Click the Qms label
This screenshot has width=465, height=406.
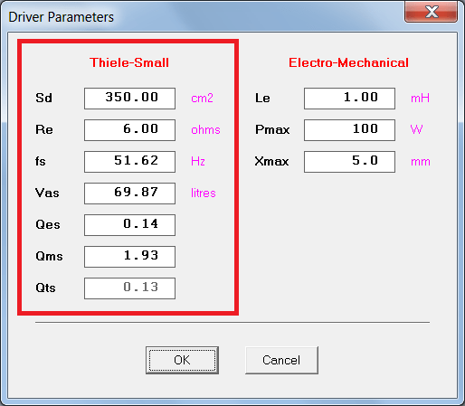point(49,256)
